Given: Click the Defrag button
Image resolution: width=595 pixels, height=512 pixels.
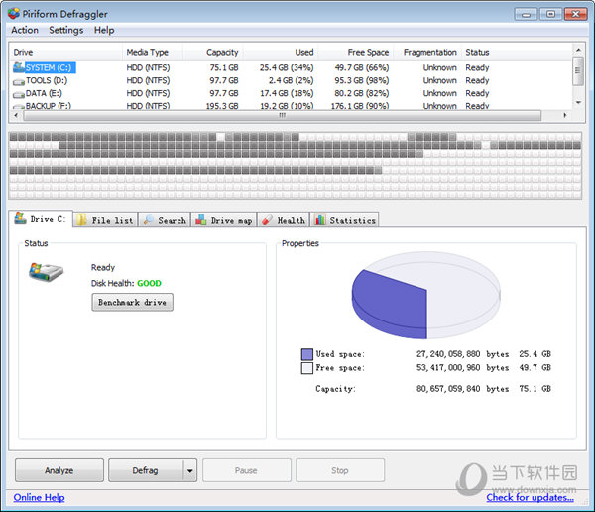Looking at the screenshot, I should click(146, 470).
